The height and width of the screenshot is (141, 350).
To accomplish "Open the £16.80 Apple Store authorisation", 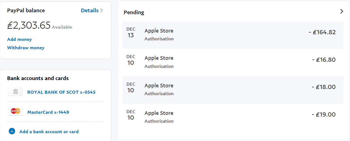I will [233, 63].
